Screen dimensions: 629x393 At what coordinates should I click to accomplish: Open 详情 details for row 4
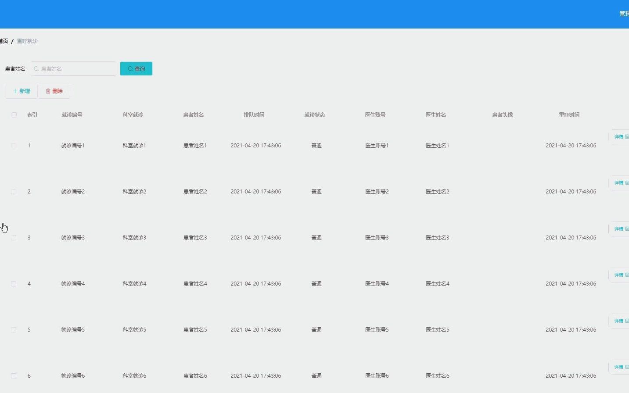tap(620, 275)
